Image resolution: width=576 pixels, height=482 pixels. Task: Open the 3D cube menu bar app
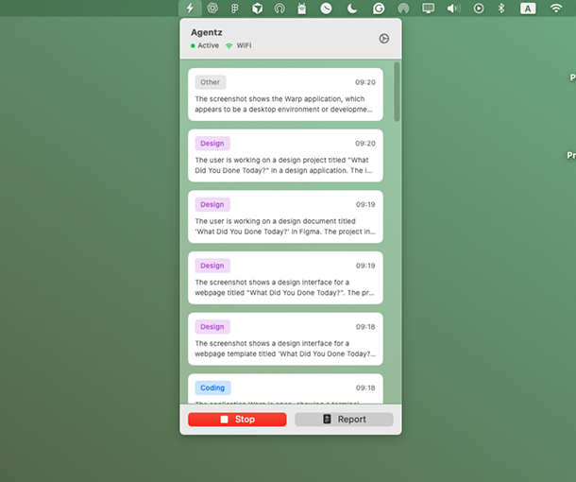[x=257, y=9]
